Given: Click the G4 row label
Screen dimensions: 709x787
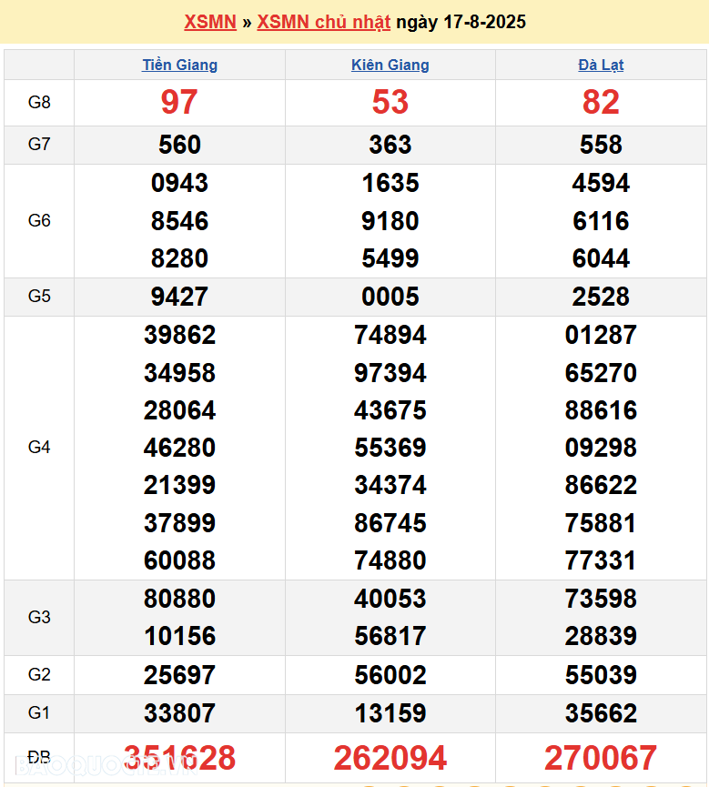Looking at the screenshot, I should pos(39,447).
